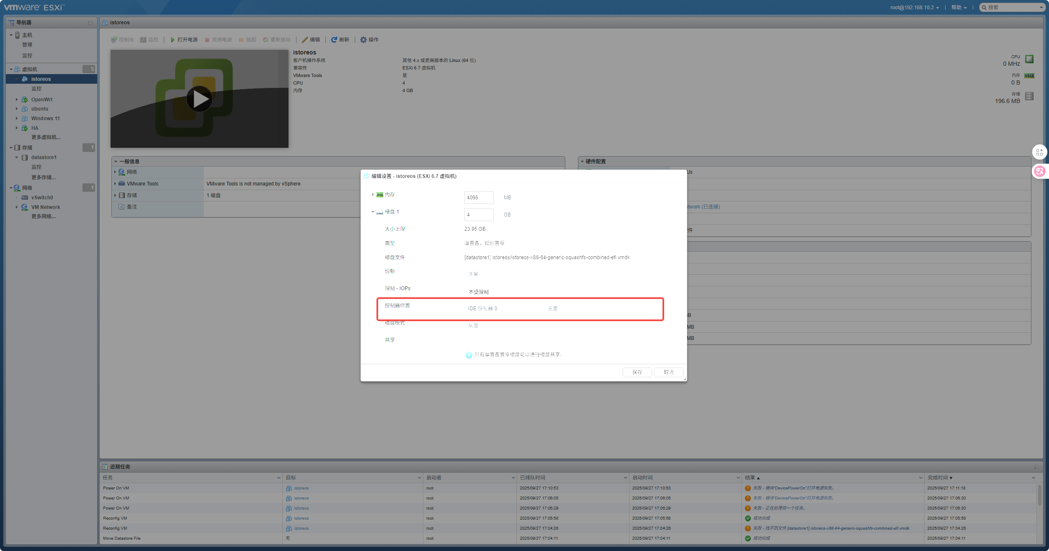Click 更多网络... in the navigator
Image resolution: width=1049 pixels, height=551 pixels.
pos(44,216)
